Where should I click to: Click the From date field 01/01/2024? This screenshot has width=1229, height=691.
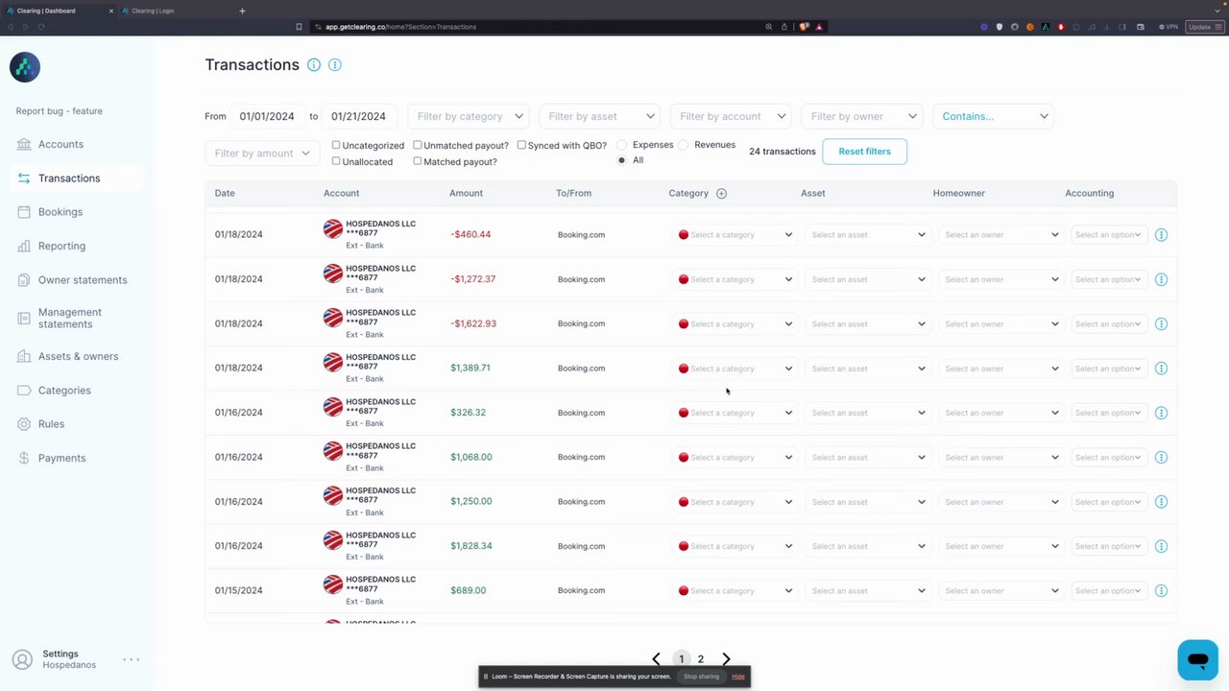(x=267, y=116)
